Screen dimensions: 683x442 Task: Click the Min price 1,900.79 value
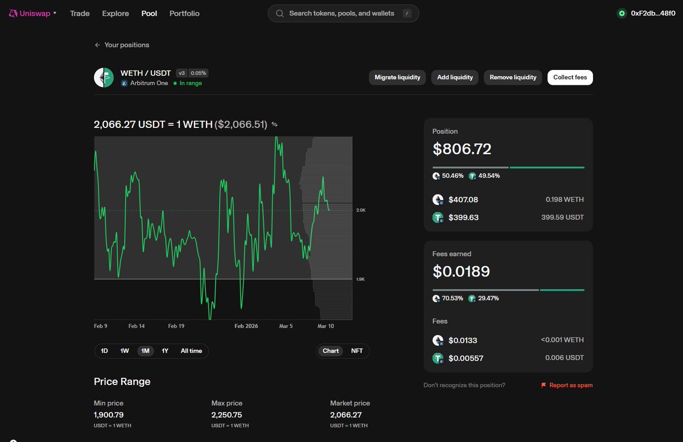[109, 415]
